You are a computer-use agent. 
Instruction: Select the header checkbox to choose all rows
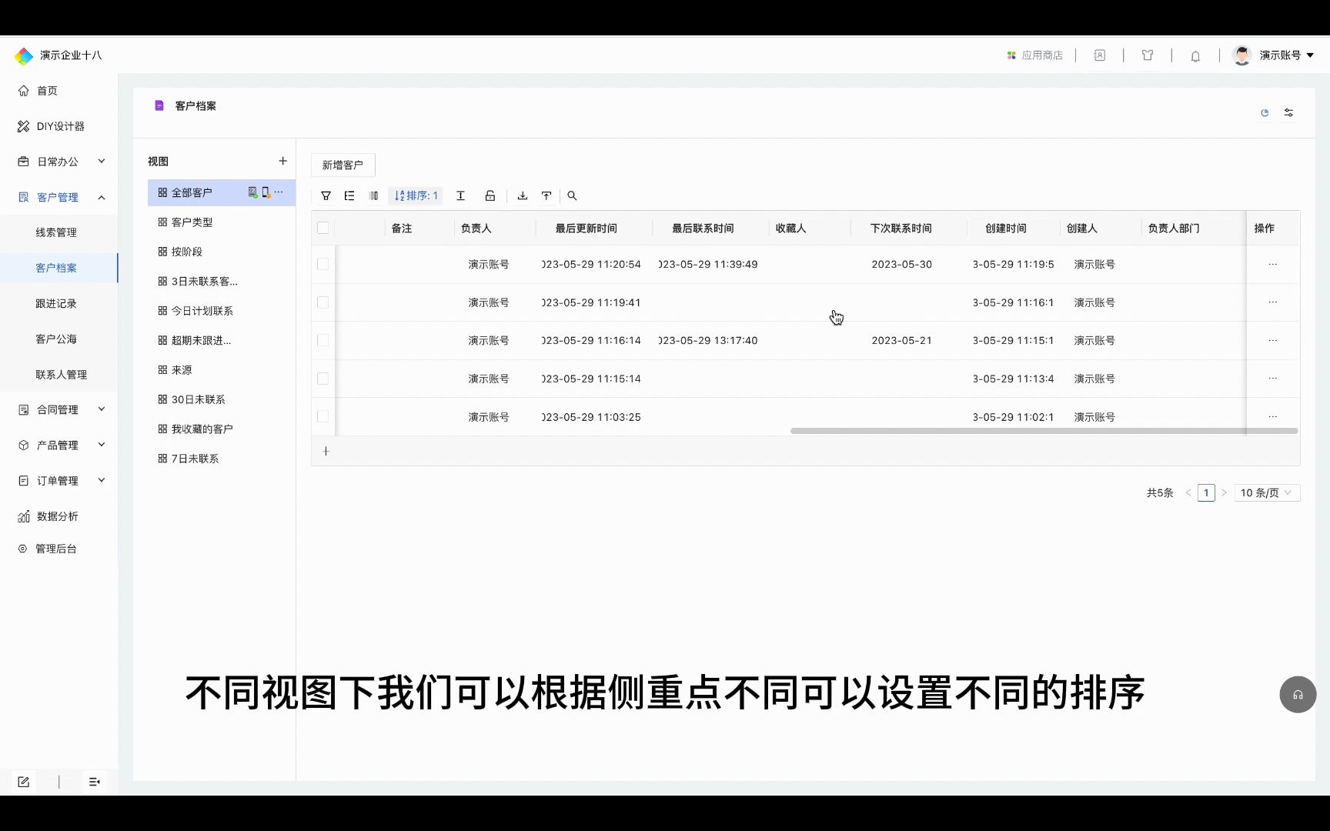[323, 228]
